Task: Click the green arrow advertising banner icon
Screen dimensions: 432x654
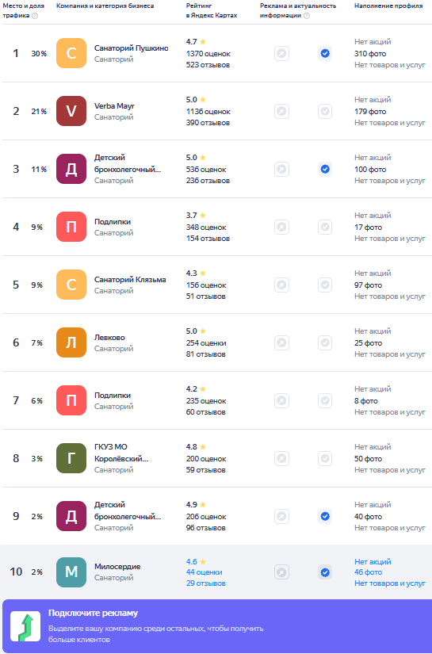Action: 25,626
